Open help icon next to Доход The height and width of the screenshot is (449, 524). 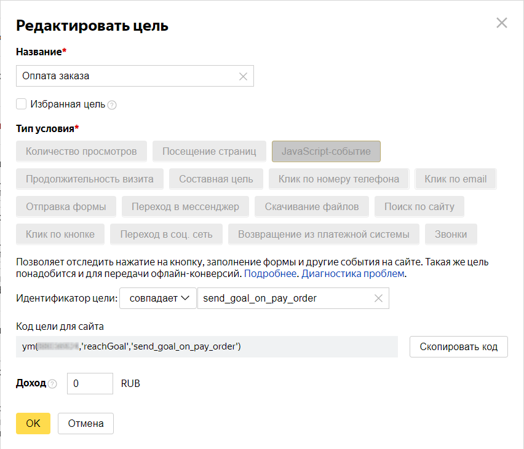pos(52,384)
